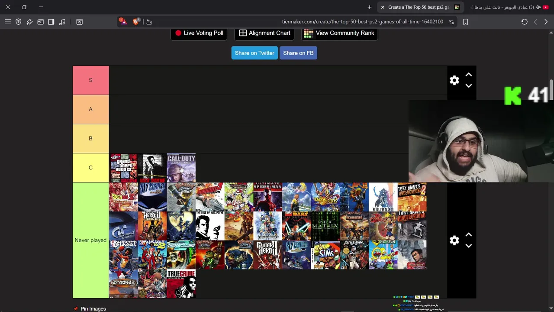Select the Create a Top 50 PS2 tab
Image resolution: width=554 pixels, height=312 pixels.
pyautogui.click(x=420, y=7)
